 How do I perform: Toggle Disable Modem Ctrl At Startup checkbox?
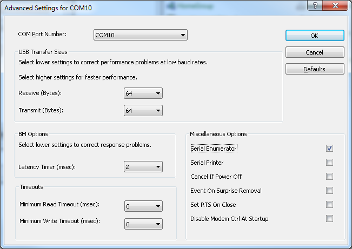coord(329,218)
